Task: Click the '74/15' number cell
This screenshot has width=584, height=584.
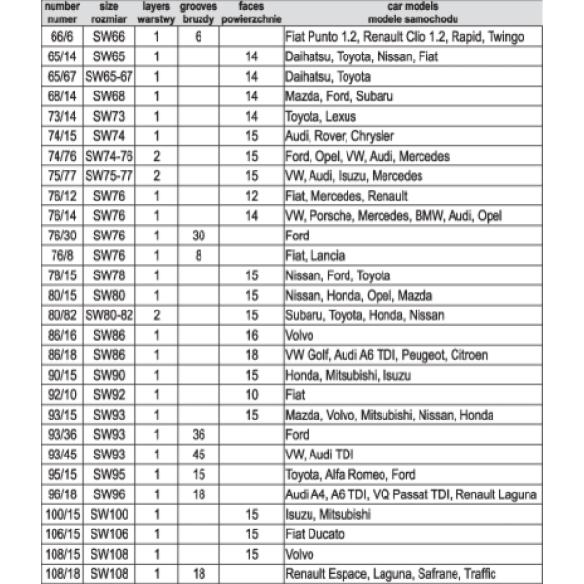Action: (x=62, y=136)
